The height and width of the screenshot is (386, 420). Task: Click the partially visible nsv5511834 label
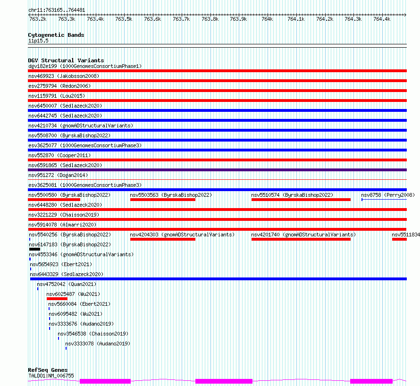pyautogui.click(x=406, y=235)
